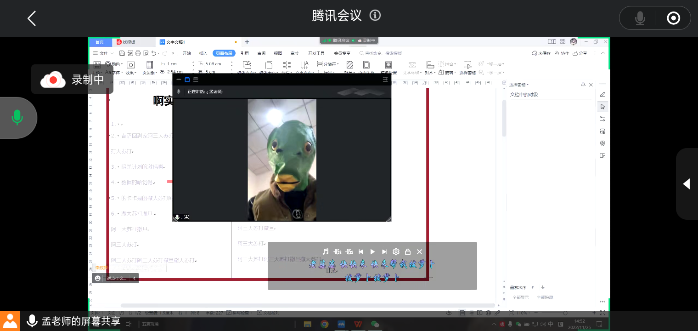Open the 引用 ribbon tab
Image resolution: width=698 pixels, height=331 pixels.
click(x=245, y=53)
